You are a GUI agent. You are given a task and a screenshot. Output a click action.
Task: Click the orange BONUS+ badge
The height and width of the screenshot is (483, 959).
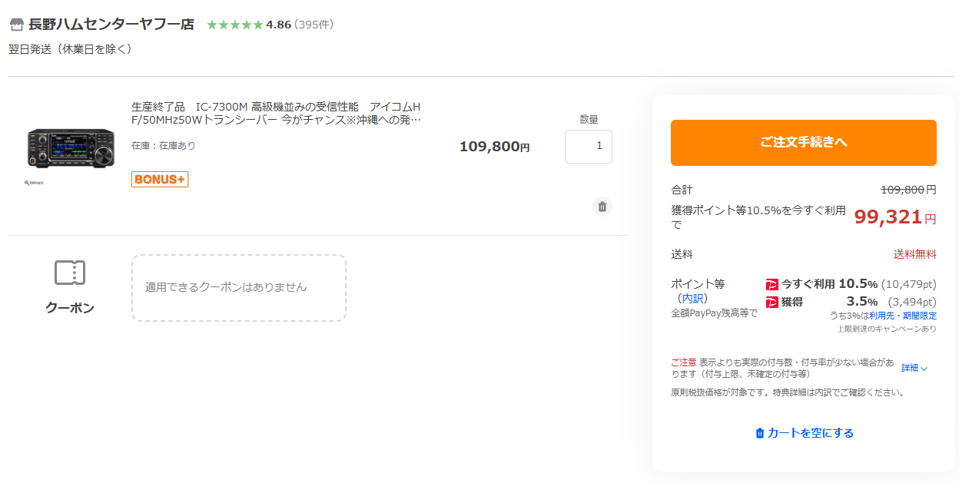pyautogui.click(x=160, y=179)
